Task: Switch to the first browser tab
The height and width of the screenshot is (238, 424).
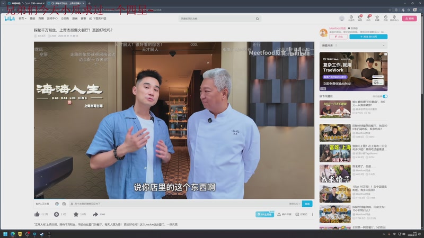Action: 26,3
